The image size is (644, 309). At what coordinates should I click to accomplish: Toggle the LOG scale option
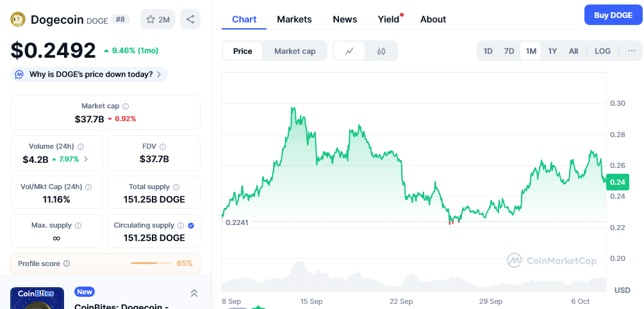pos(602,51)
